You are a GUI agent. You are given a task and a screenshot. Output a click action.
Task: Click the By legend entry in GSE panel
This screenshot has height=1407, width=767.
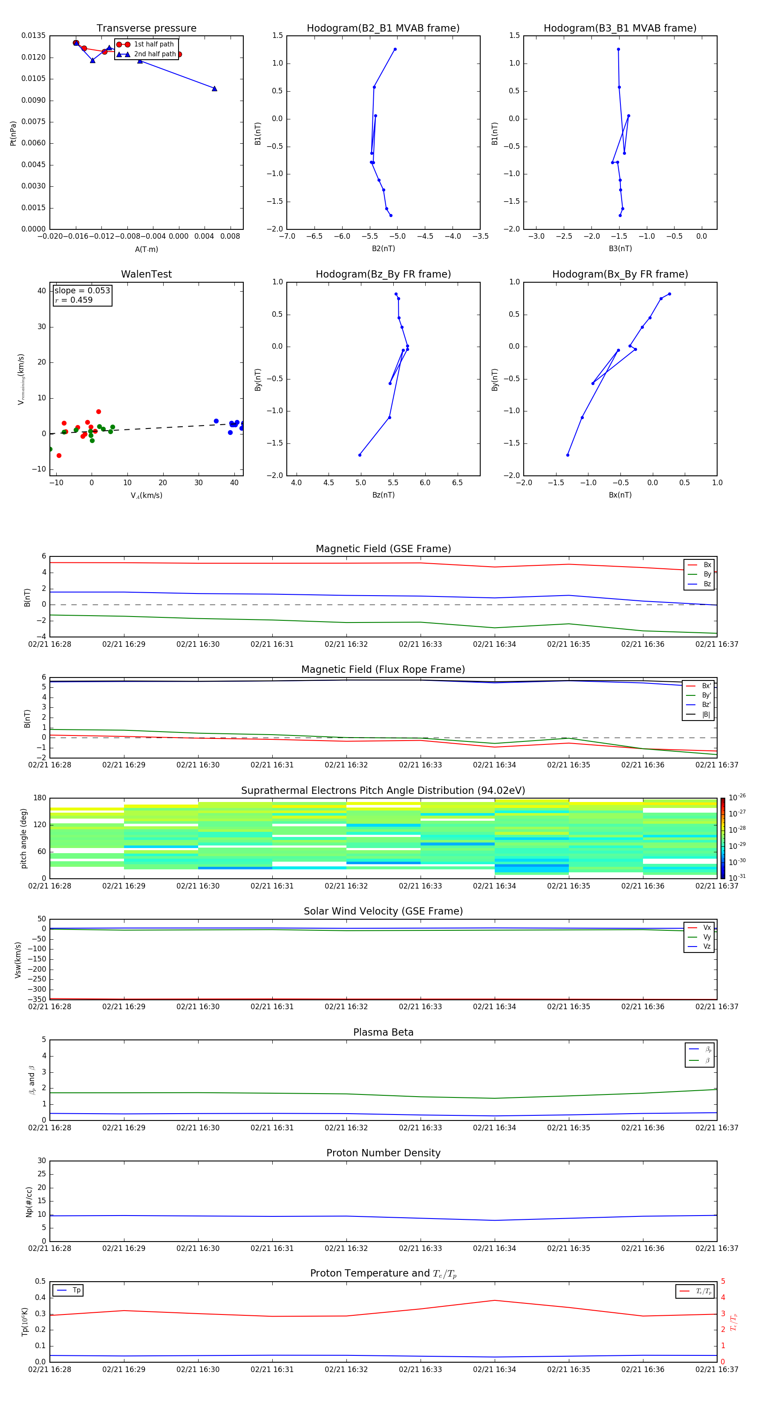coord(699,574)
